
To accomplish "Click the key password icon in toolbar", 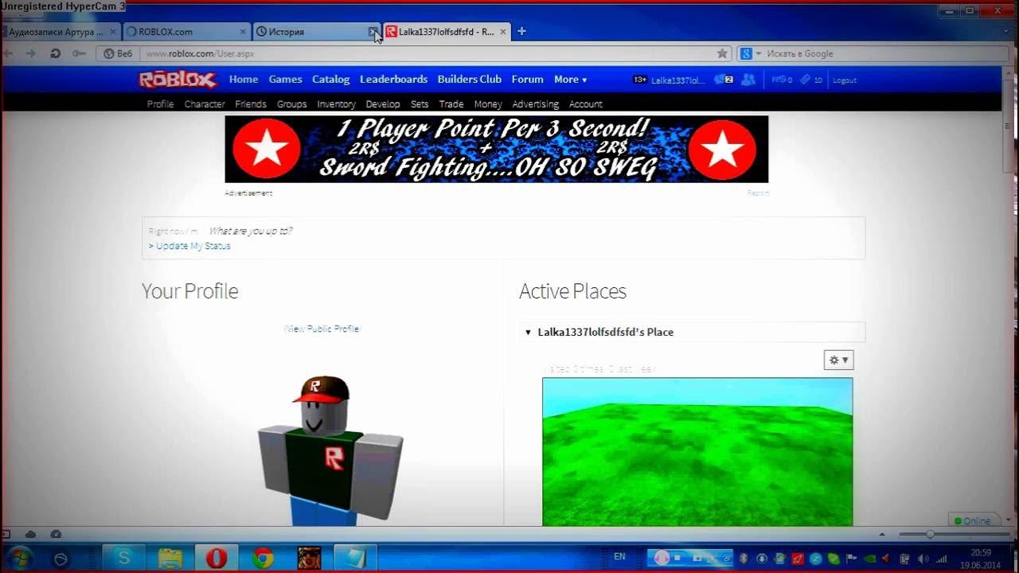I will (79, 53).
